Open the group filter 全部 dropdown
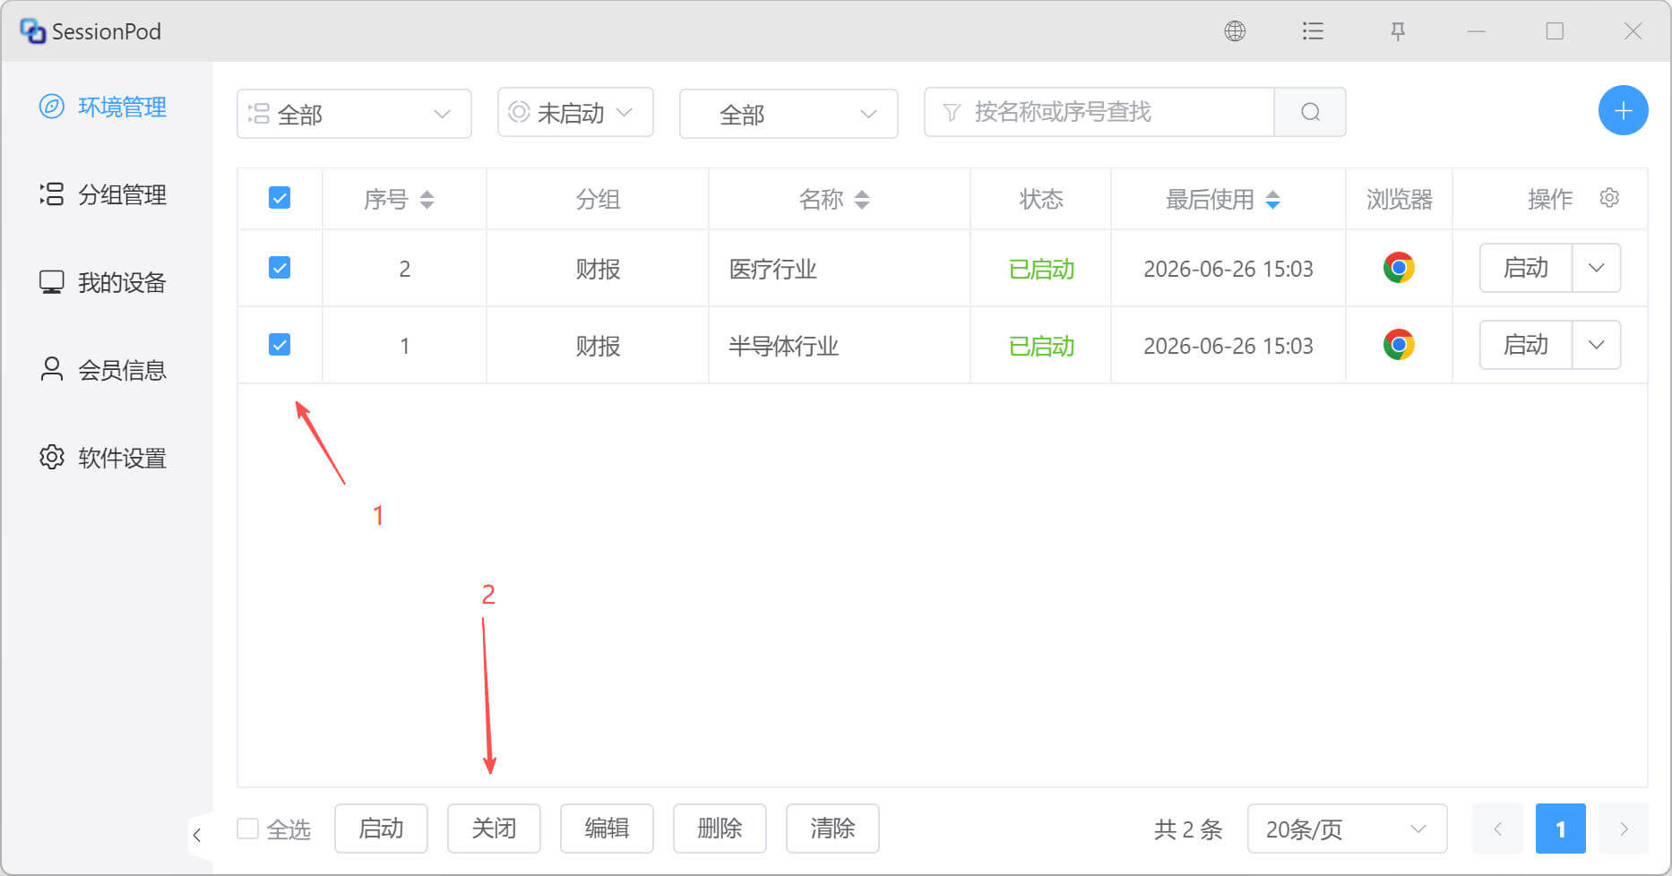The image size is (1672, 876). [x=354, y=114]
